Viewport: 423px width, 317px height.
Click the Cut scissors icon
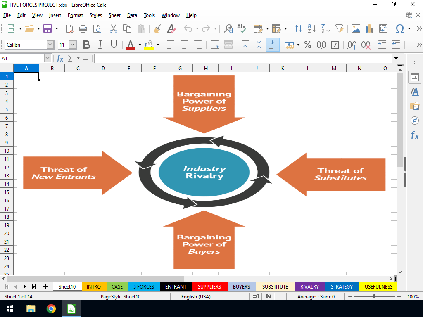(x=114, y=28)
